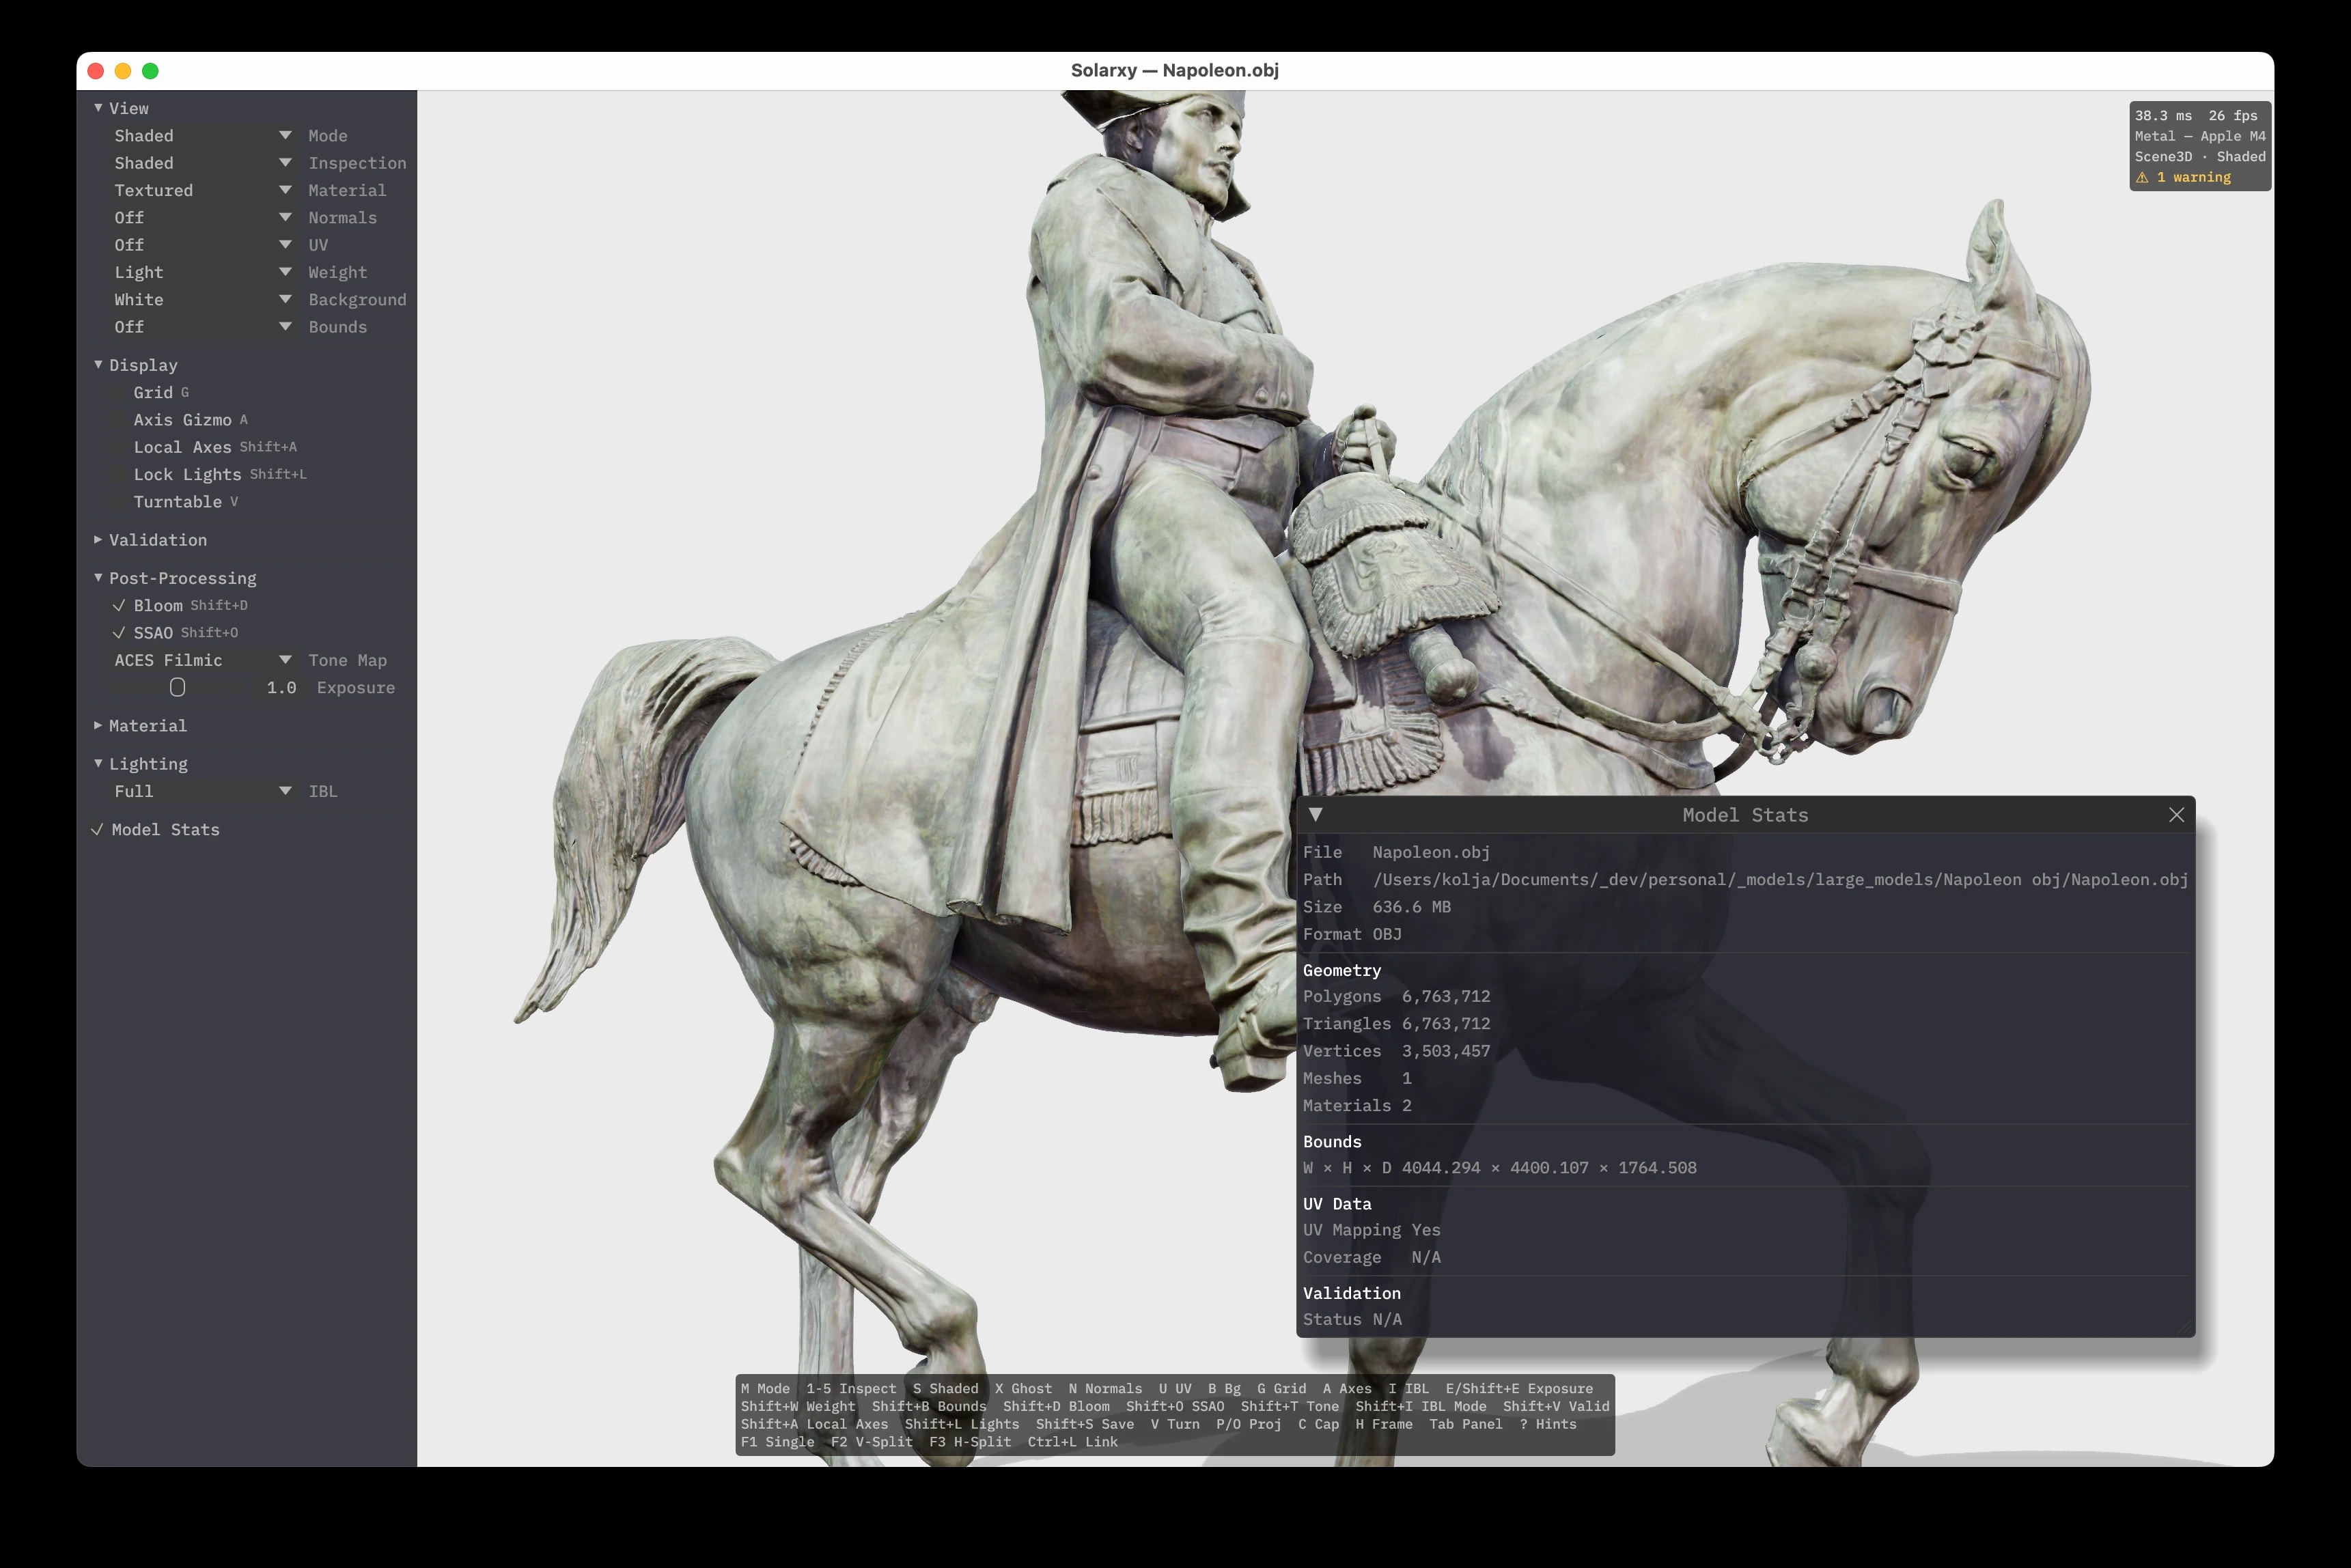Click the 1.0 exposure value
This screenshot has height=1568, width=2351.
282,688
